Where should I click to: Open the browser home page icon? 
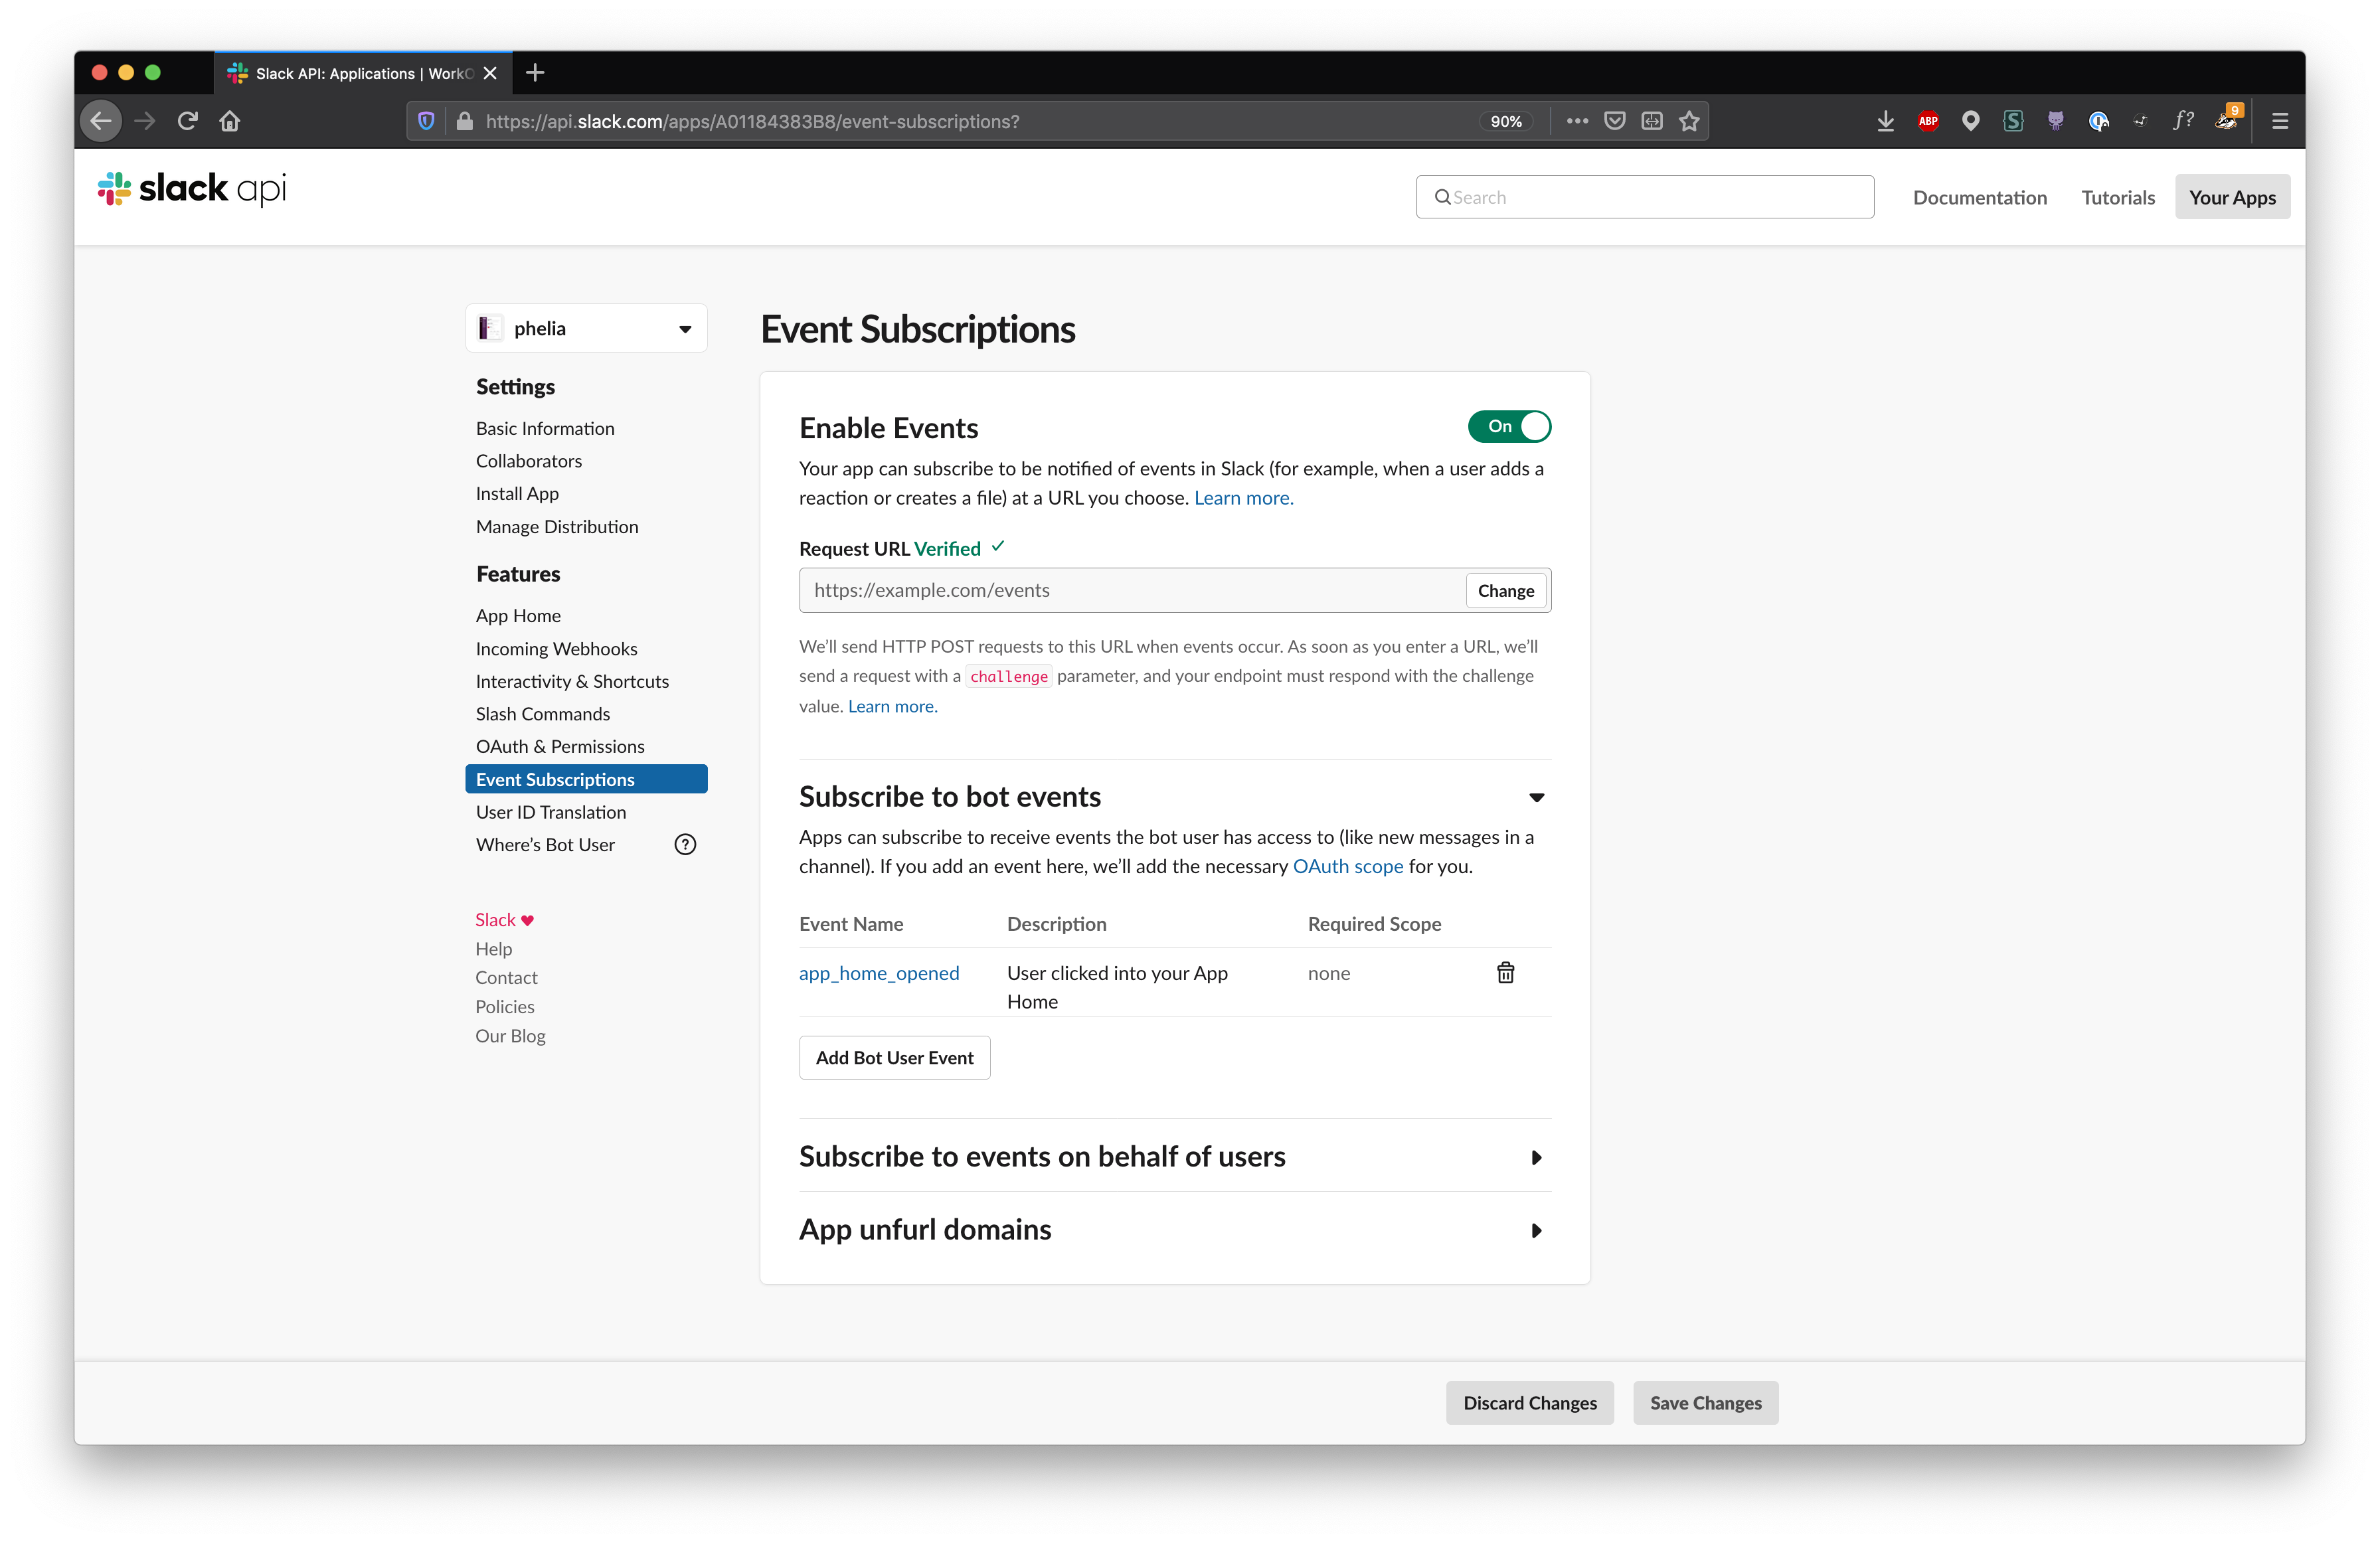(230, 121)
